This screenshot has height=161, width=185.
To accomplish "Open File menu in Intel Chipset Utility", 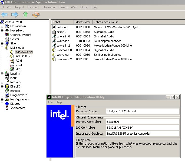I will pos(50,102).
